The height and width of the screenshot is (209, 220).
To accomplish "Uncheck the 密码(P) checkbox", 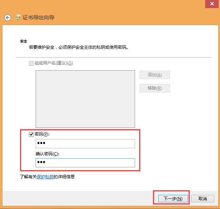I will 31,134.
